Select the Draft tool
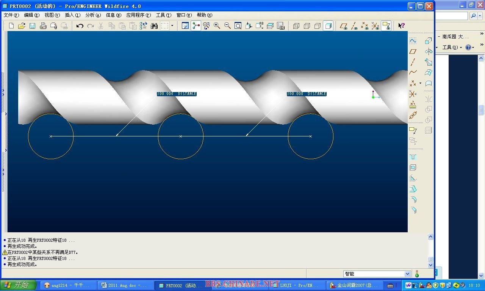The width and height of the screenshot is (485, 291). (413, 189)
